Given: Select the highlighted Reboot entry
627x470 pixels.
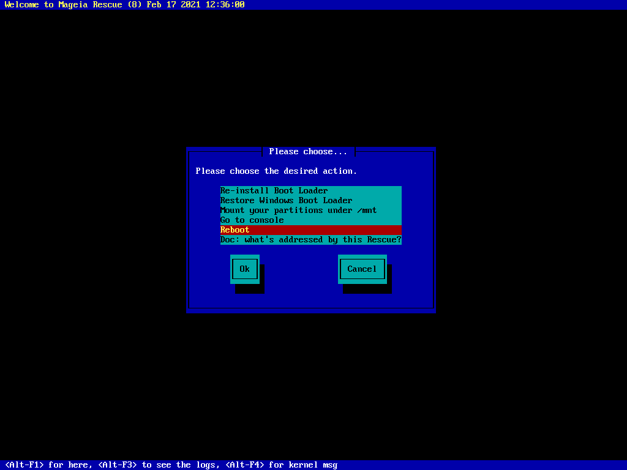Looking at the screenshot, I should [310, 230].
